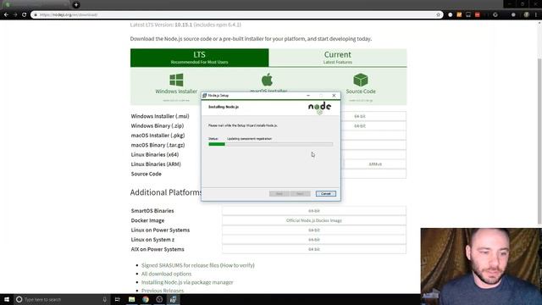Screen dimensions: 542x305
Task: Reload the nodejs.org page
Action: tap(25, 15)
